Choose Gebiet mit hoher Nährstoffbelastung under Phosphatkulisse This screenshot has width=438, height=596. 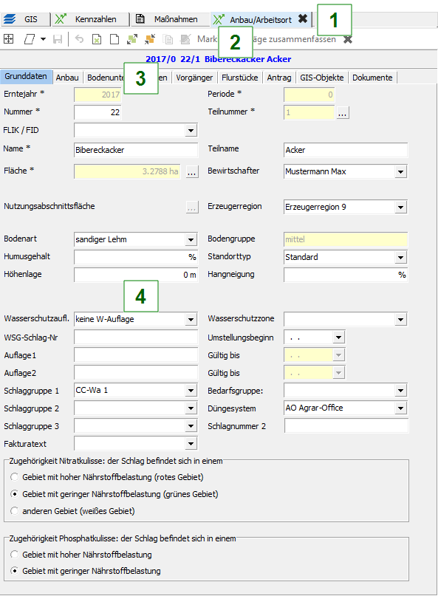pos(13,554)
